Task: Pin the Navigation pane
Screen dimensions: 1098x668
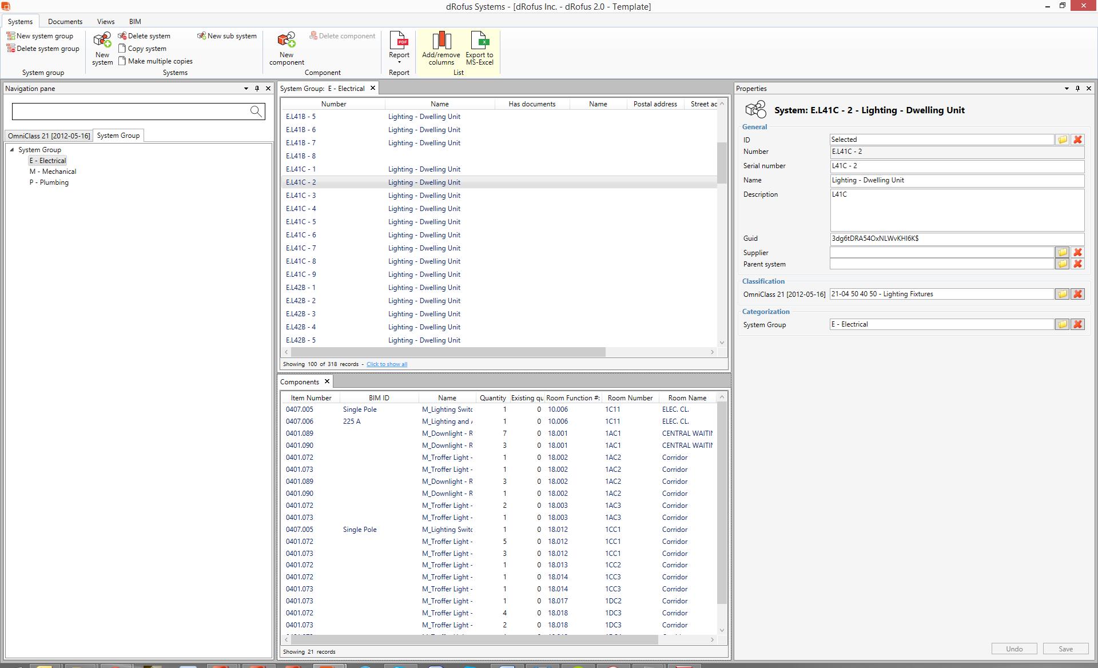Action: point(257,88)
